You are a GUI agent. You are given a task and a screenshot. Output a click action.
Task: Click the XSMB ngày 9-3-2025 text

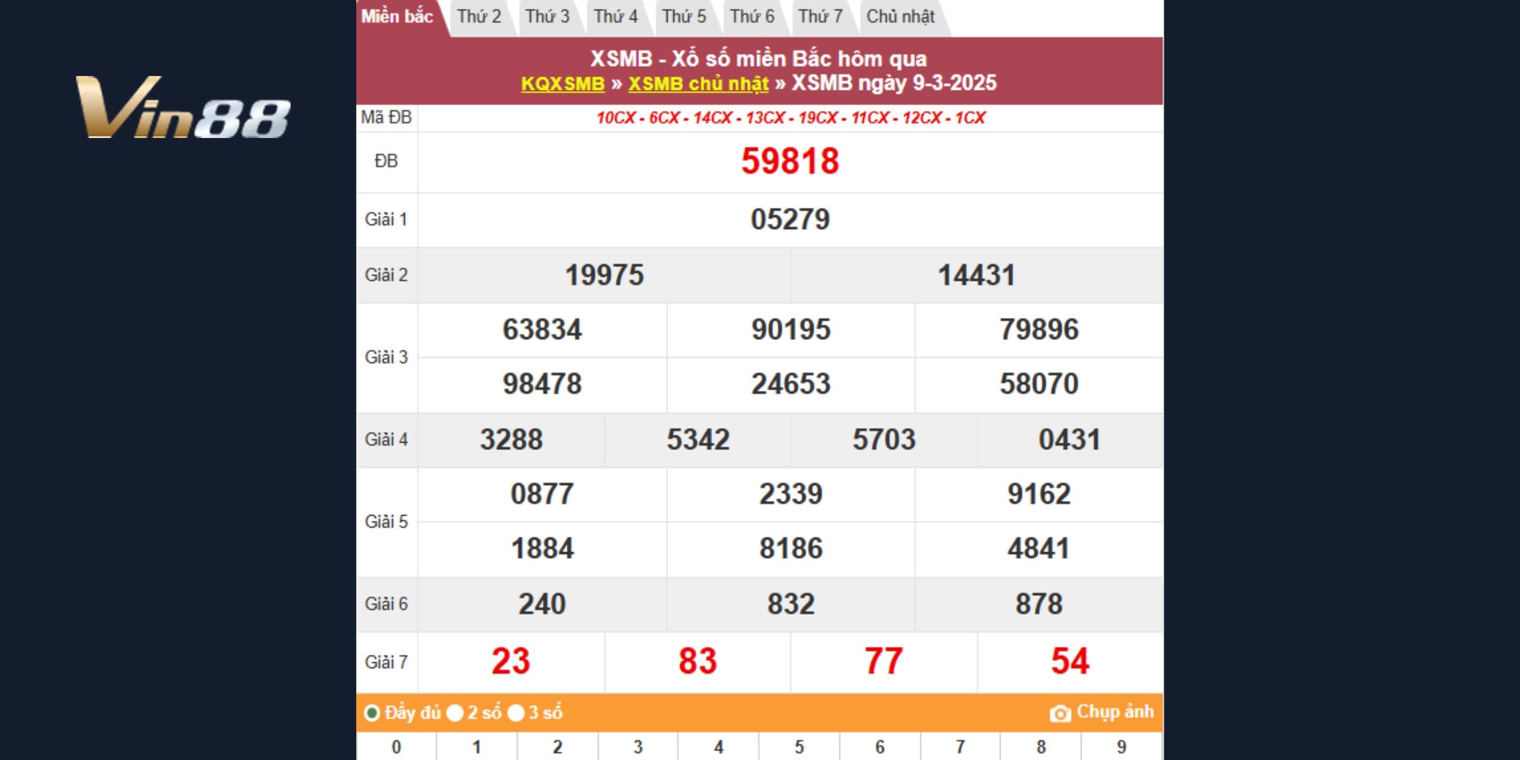pyautogui.click(x=894, y=83)
